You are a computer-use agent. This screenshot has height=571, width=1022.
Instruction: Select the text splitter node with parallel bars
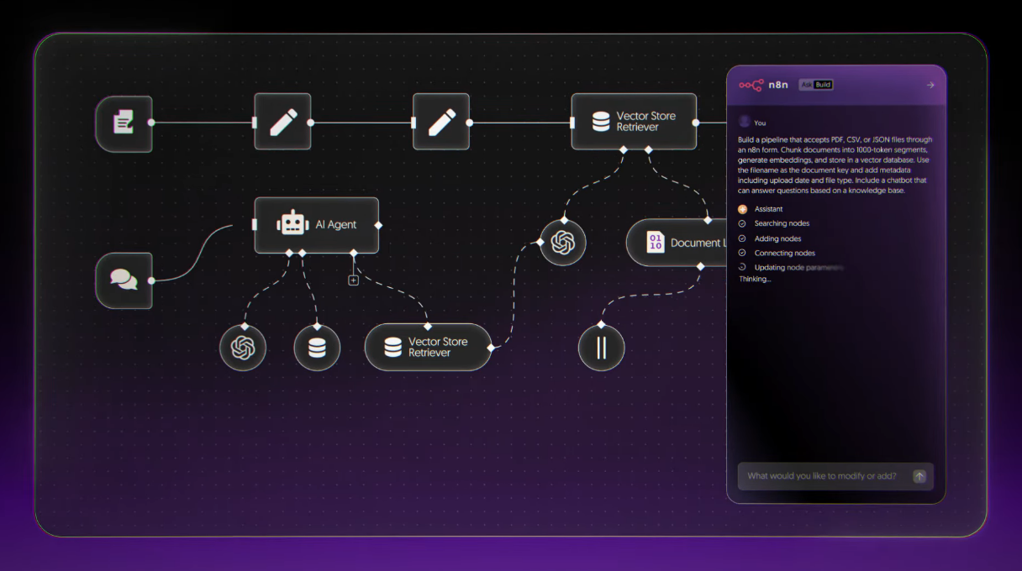point(602,348)
